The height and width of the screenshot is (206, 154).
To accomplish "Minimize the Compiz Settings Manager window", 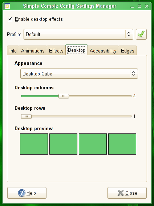I will (132, 6).
